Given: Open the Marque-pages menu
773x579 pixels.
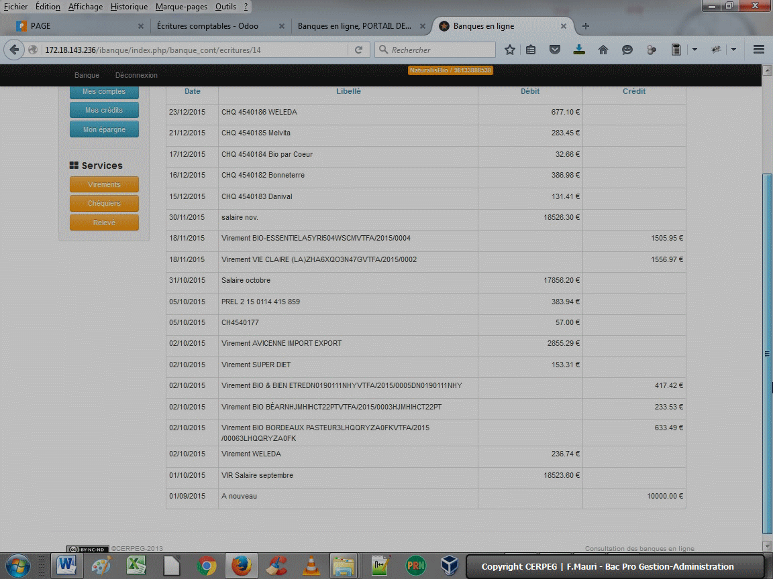Looking at the screenshot, I should (x=181, y=7).
